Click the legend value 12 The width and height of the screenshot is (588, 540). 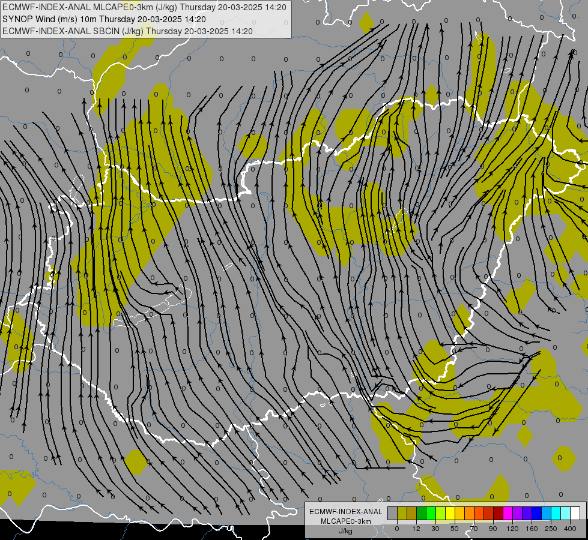pyautogui.click(x=416, y=529)
